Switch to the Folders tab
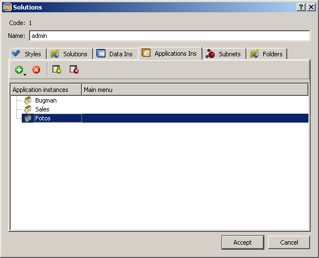The height and width of the screenshot is (258, 319). click(x=267, y=54)
